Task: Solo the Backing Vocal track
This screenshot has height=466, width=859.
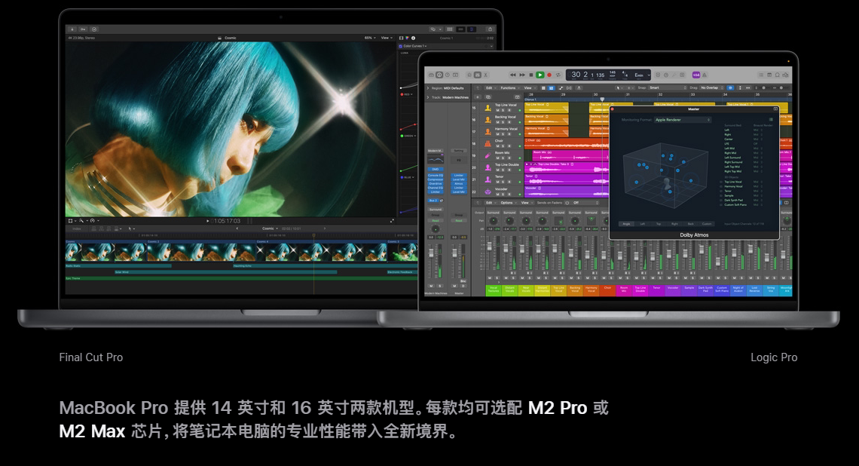Action: tap(503, 123)
